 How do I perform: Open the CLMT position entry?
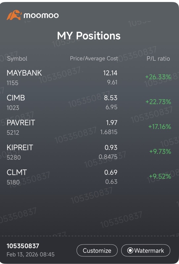tap(89, 177)
